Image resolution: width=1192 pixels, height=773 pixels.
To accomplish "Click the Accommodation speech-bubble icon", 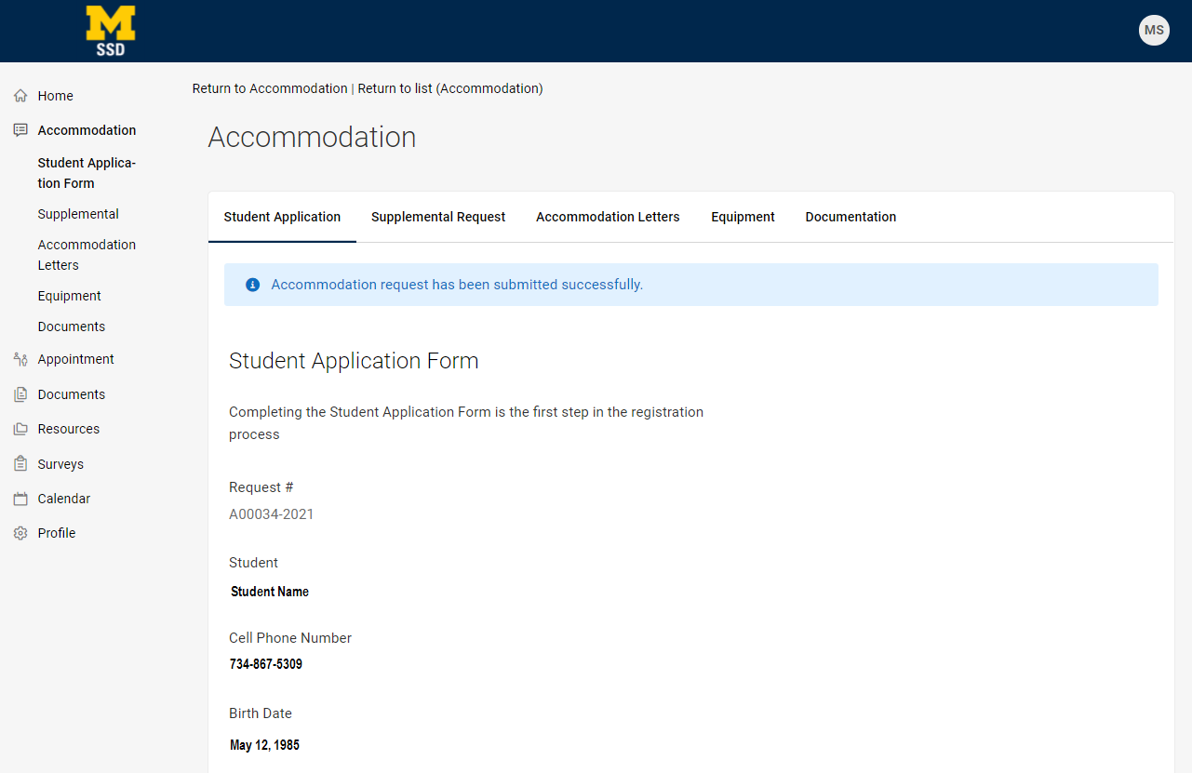I will (20, 129).
